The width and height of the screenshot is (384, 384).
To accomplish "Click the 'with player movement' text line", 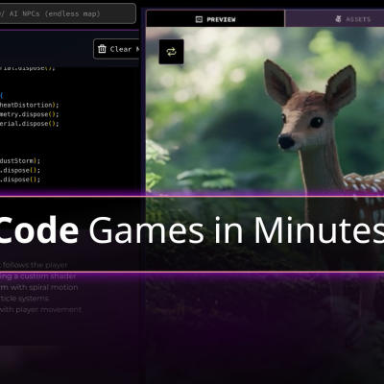I will tap(41, 310).
